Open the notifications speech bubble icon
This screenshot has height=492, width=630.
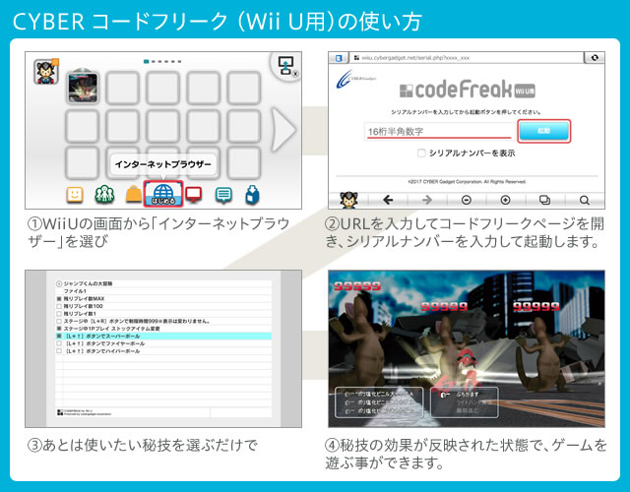coord(223,195)
